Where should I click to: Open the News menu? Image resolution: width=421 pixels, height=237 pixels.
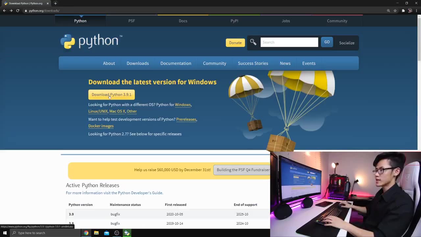[x=285, y=63]
